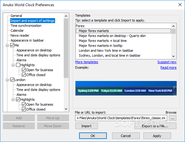Viewport: 185px width, 142px height.
Task: Select Major forex markets in tooltip template
Action: click(x=123, y=46)
